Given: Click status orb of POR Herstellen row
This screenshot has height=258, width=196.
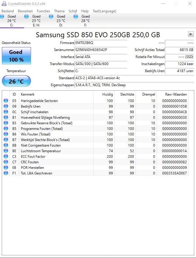Looking at the screenshot, I should (6, 167).
